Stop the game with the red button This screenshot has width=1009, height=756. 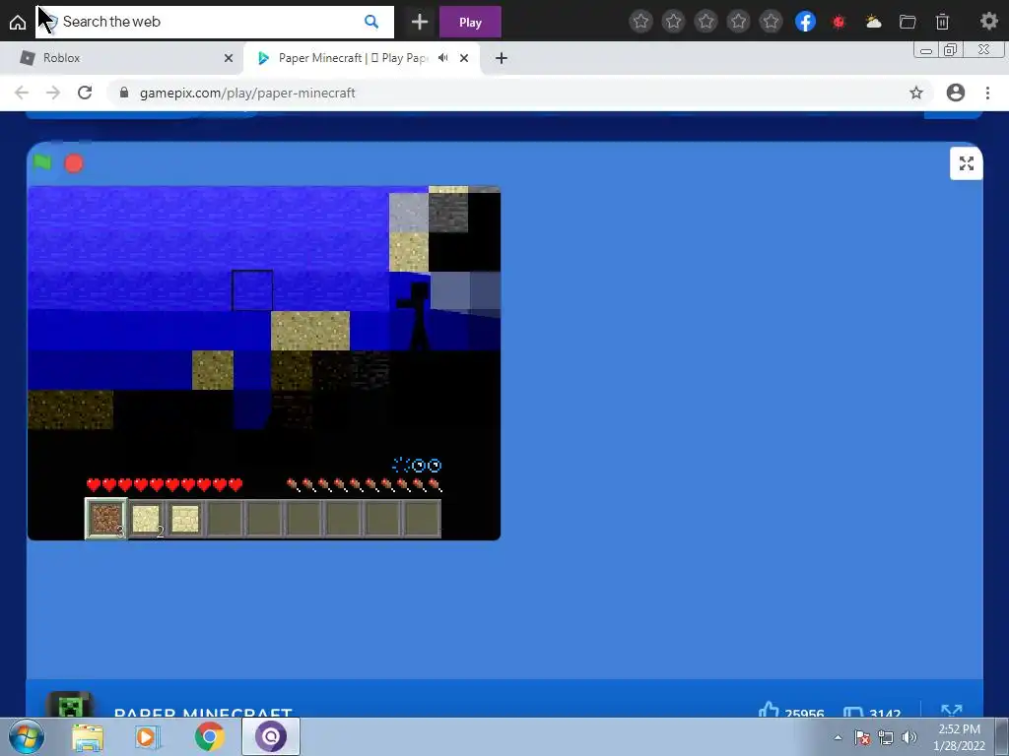(74, 163)
